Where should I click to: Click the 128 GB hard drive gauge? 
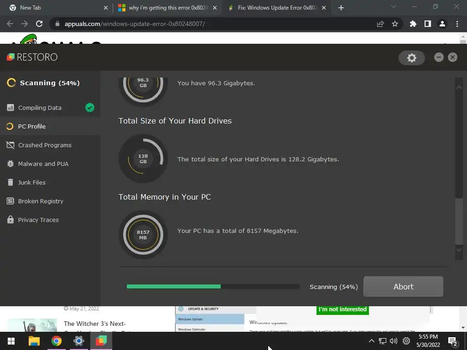tap(143, 159)
